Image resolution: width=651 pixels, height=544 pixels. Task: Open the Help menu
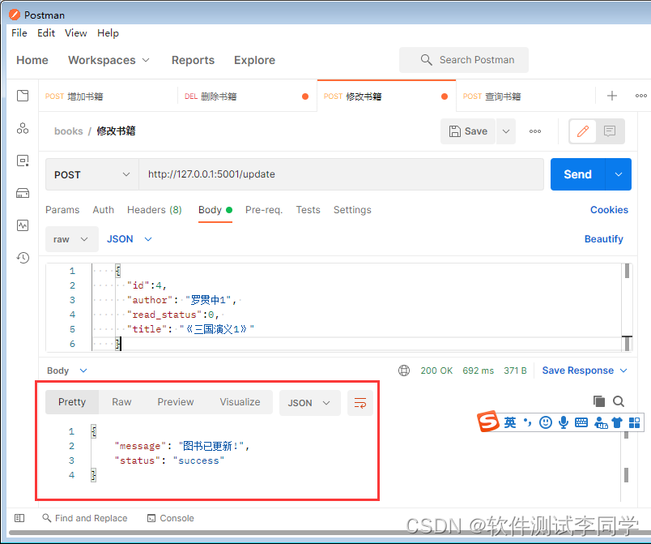[108, 32]
